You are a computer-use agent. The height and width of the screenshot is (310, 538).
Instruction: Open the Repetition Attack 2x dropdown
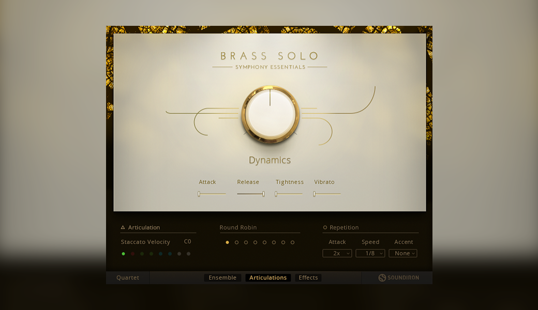[x=337, y=254]
